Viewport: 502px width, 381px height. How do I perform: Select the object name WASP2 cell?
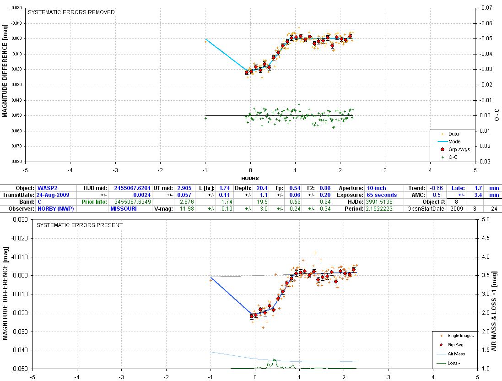click(x=48, y=188)
